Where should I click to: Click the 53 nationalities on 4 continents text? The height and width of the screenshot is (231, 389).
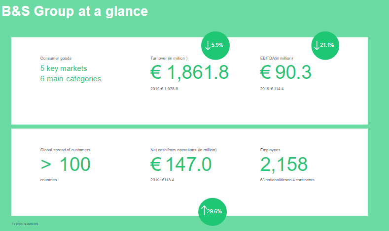point(287,180)
